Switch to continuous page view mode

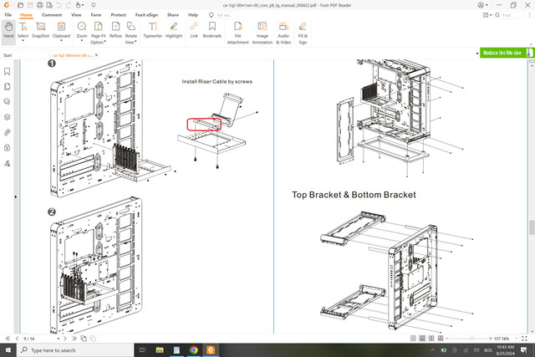422,339
